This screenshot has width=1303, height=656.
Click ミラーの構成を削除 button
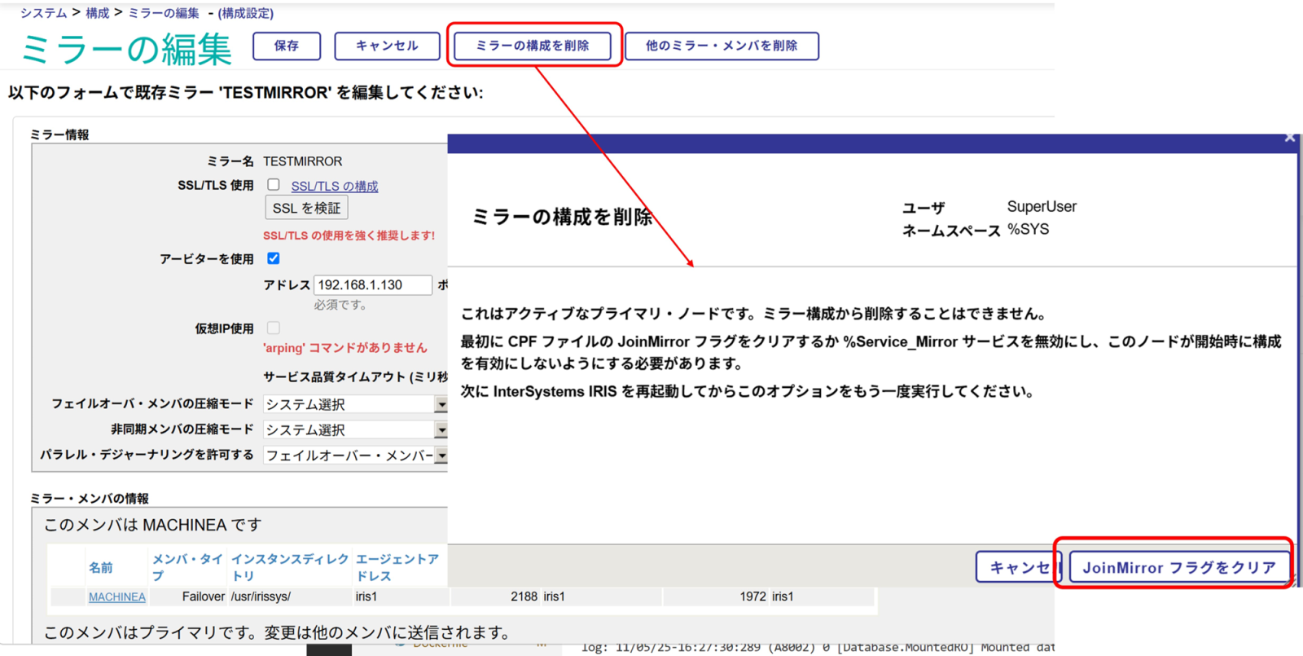533,46
